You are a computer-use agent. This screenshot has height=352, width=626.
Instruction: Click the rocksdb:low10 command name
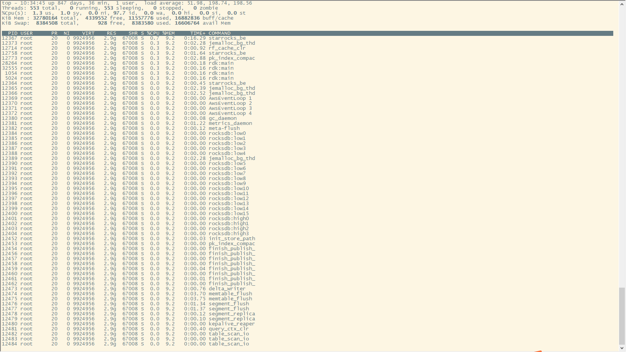pos(229,189)
